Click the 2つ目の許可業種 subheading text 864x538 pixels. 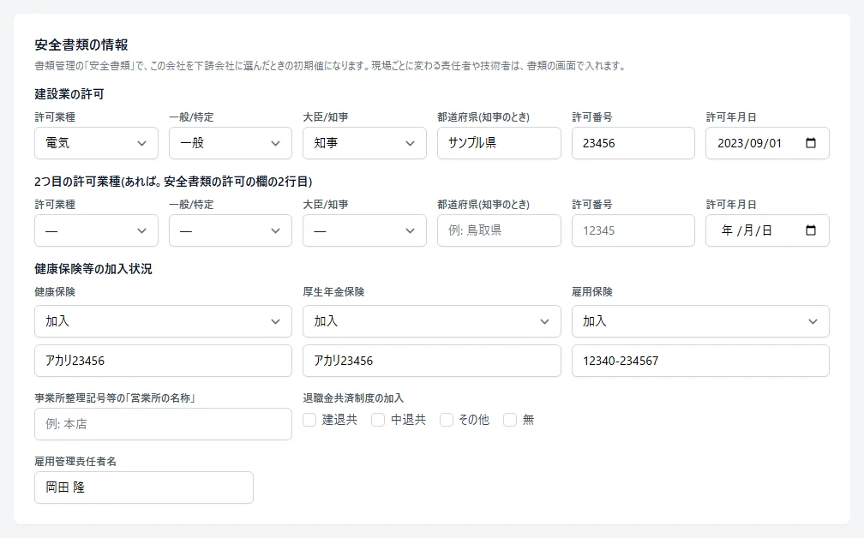173,182
